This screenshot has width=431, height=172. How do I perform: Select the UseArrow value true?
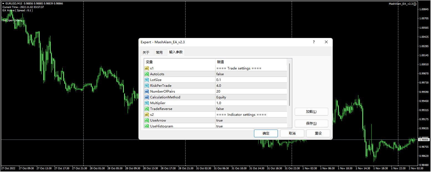(x=251, y=120)
